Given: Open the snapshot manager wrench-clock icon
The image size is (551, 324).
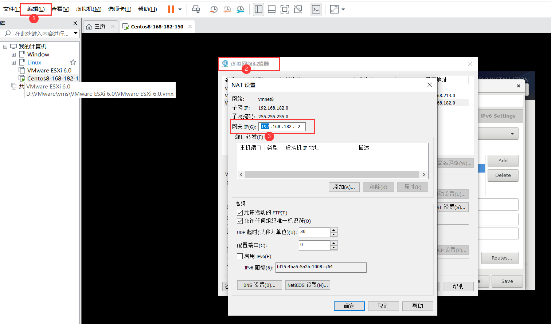Looking at the screenshot, I should 240,9.
